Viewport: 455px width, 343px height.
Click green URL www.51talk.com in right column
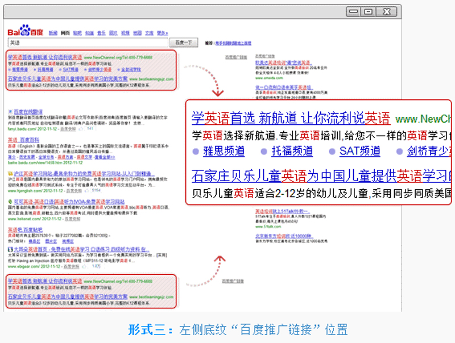point(268,227)
